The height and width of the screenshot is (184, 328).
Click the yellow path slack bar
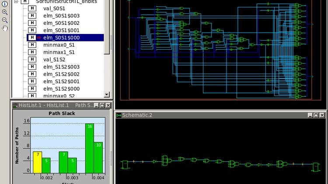pos(37,162)
